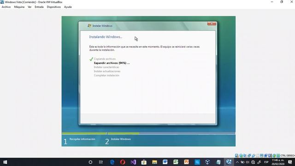The image size is (295, 166).
Task: Open VirtualBox Manager cube icon in taskbar
Action: point(207,162)
